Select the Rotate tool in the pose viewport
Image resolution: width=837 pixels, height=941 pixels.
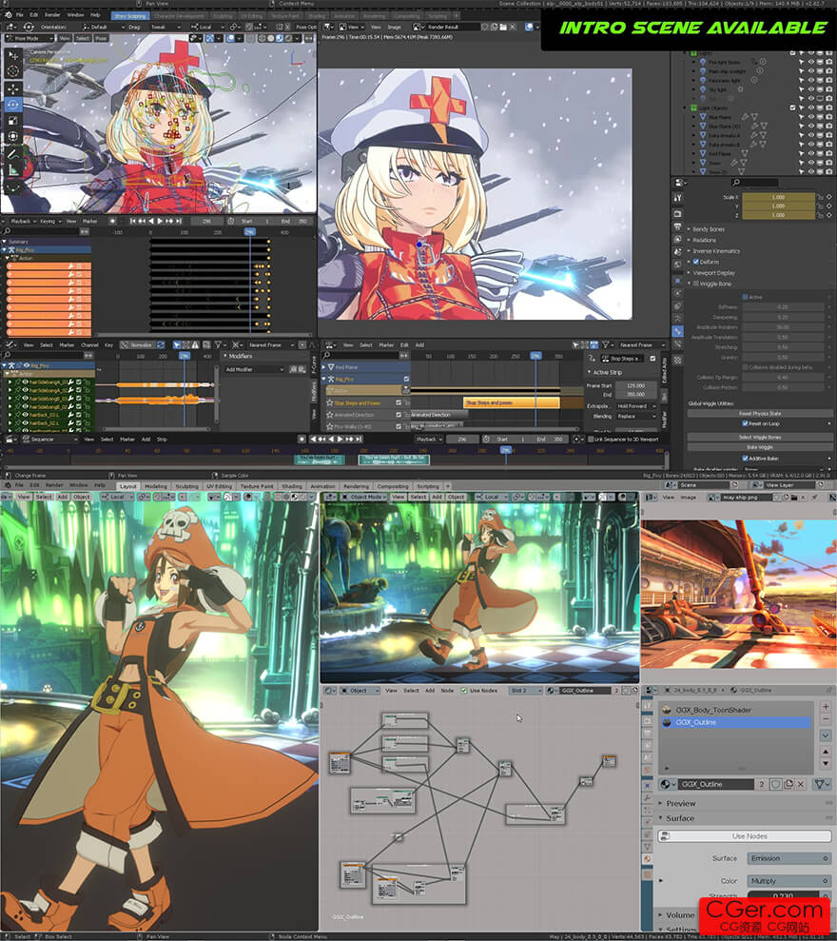[x=12, y=105]
